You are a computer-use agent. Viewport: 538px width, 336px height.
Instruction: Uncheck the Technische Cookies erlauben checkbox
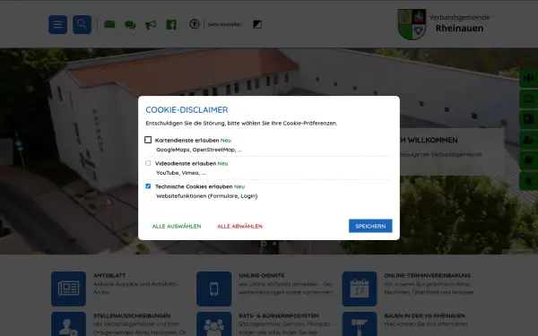148,186
